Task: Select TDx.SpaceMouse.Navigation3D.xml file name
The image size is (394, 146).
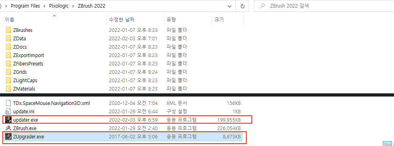Action: tap(51, 103)
